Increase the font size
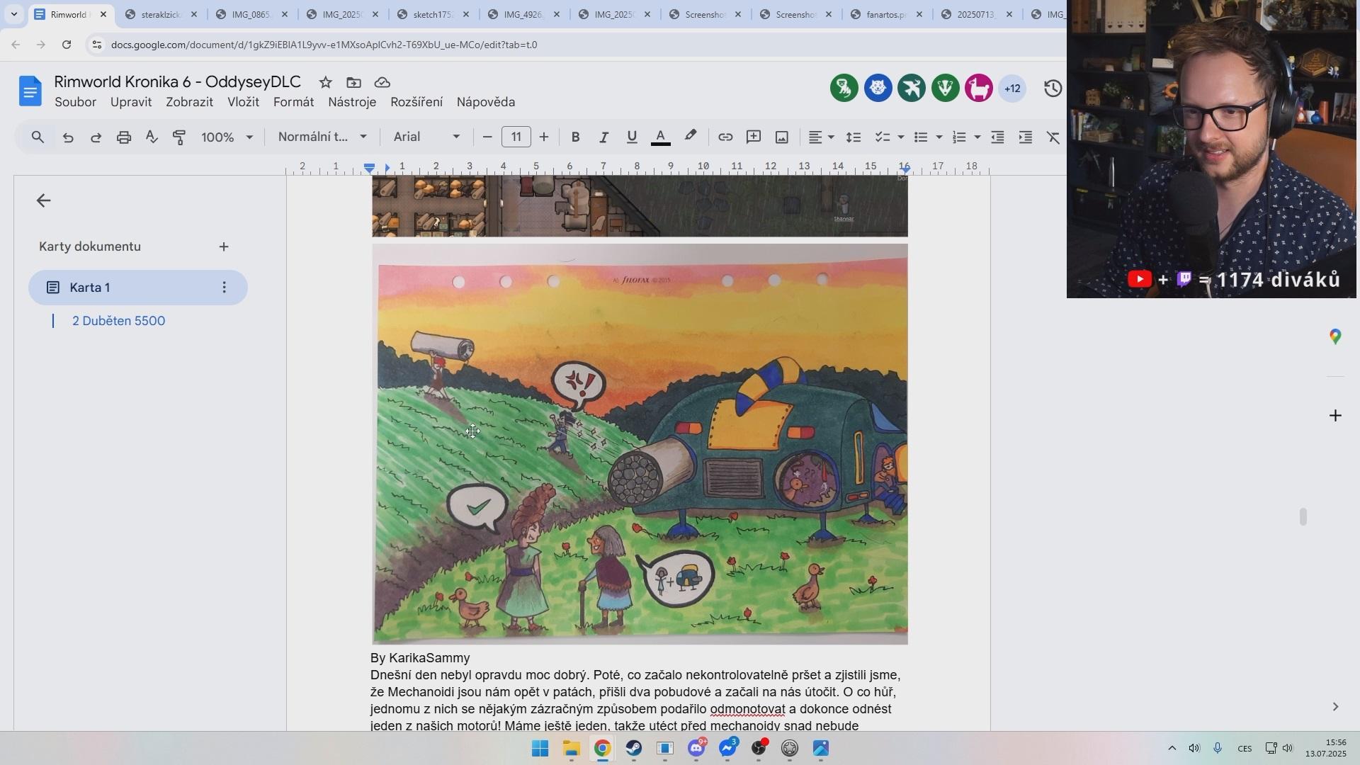The image size is (1360, 765). [544, 137]
